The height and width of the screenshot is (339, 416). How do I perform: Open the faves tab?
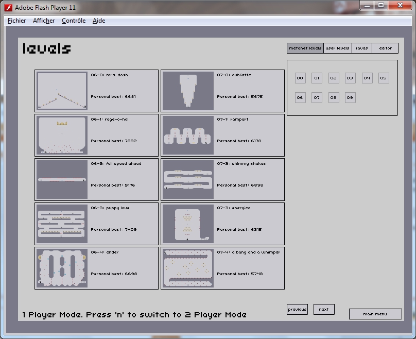(362, 48)
